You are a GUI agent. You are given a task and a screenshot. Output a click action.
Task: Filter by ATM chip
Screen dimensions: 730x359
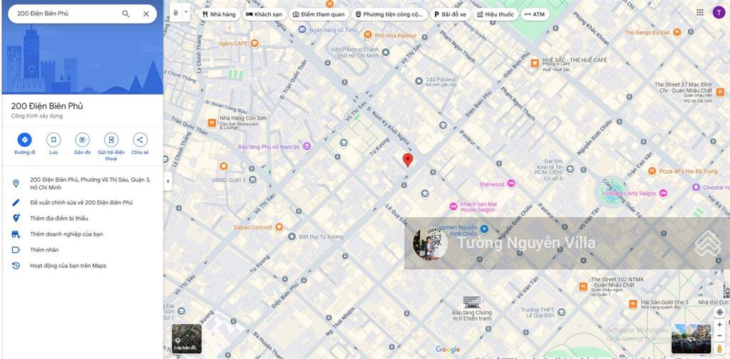point(535,14)
